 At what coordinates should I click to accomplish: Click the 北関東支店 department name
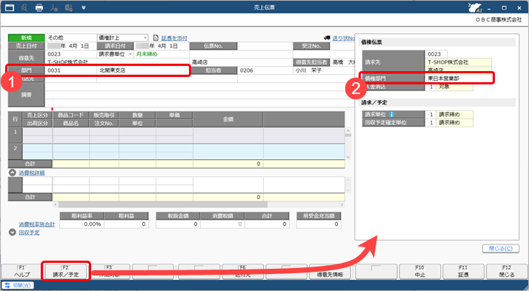[x=113, y=70]
